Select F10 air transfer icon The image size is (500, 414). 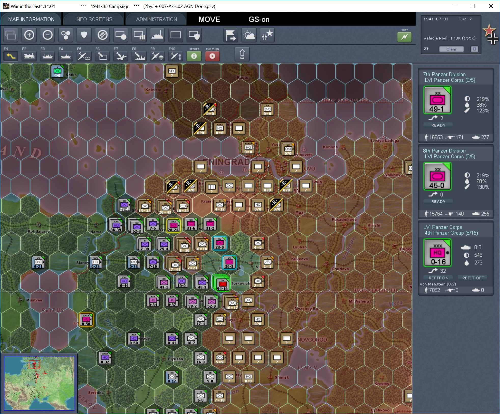click(x=176, y=56)
